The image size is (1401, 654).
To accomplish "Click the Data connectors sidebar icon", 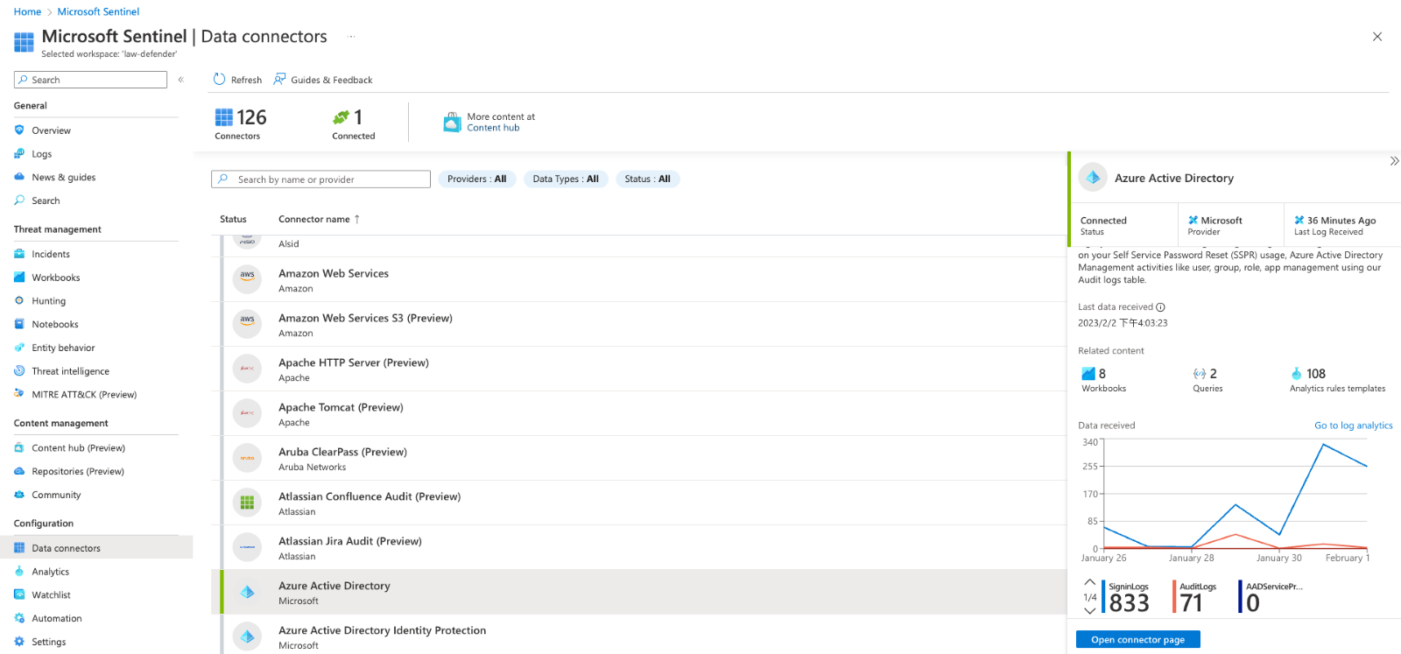I will [x=19, y=548].
